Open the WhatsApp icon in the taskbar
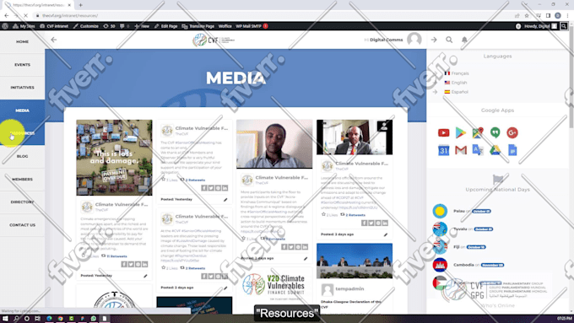This screenshot has width=574, height=323. (x=94, y=319)
